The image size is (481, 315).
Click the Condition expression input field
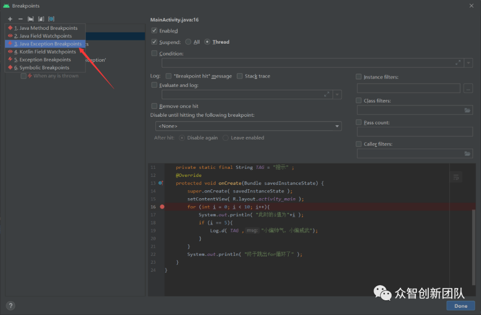click(x=312, y=63)
